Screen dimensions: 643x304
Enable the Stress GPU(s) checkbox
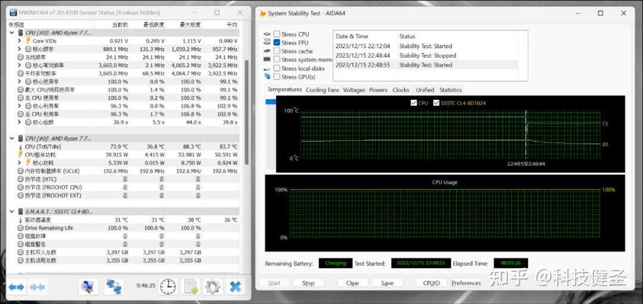pos(277,77)
